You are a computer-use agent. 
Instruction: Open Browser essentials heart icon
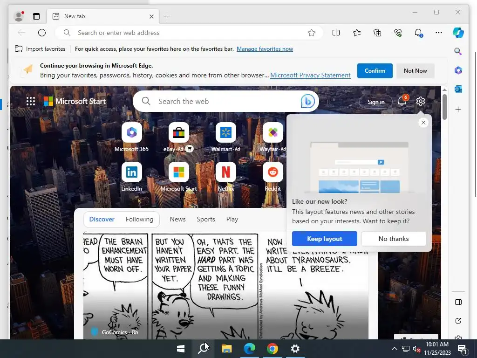[x=398, y=33]
